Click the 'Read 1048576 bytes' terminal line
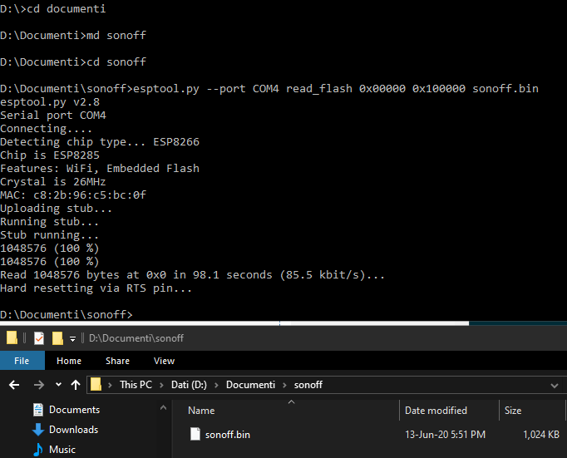567x458 pixels. (192, 275)
